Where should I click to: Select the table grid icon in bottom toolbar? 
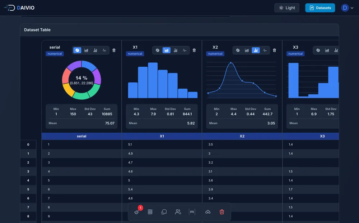point(150,212)
